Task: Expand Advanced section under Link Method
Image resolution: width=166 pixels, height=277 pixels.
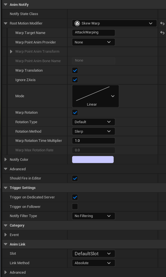Action: [x=6, y=273]
